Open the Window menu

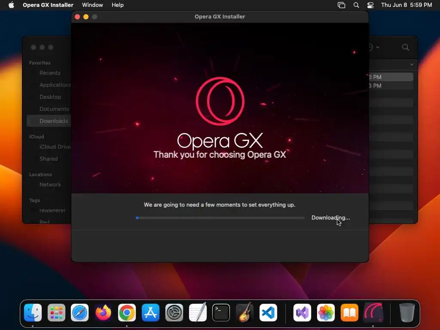point(92,5)
